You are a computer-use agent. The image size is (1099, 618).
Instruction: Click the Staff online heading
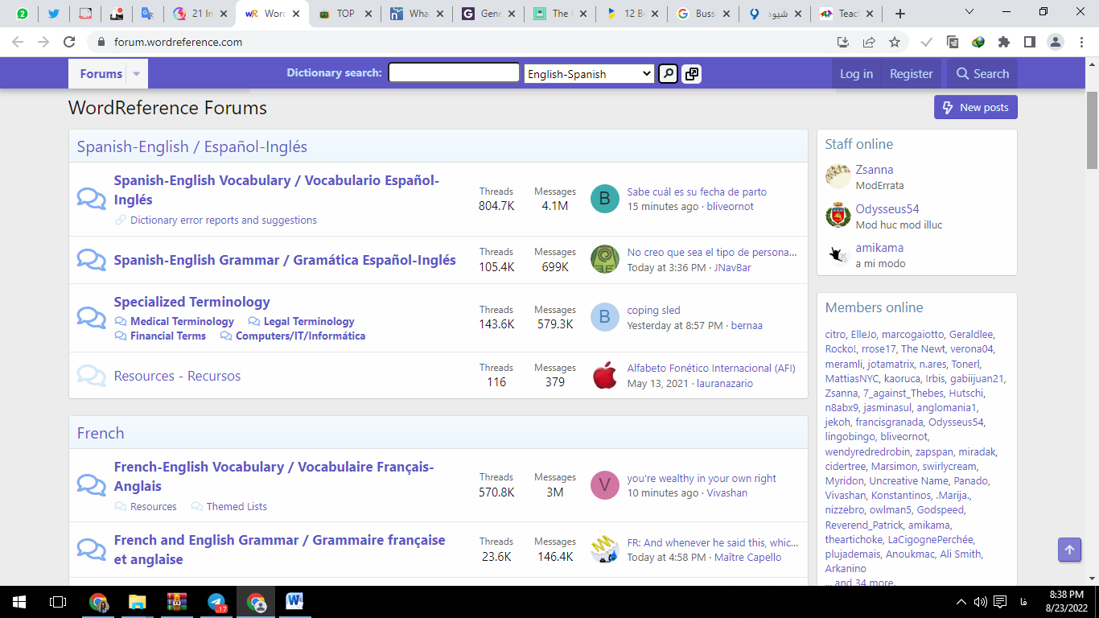pyautogui.click(x=858, y=144)
